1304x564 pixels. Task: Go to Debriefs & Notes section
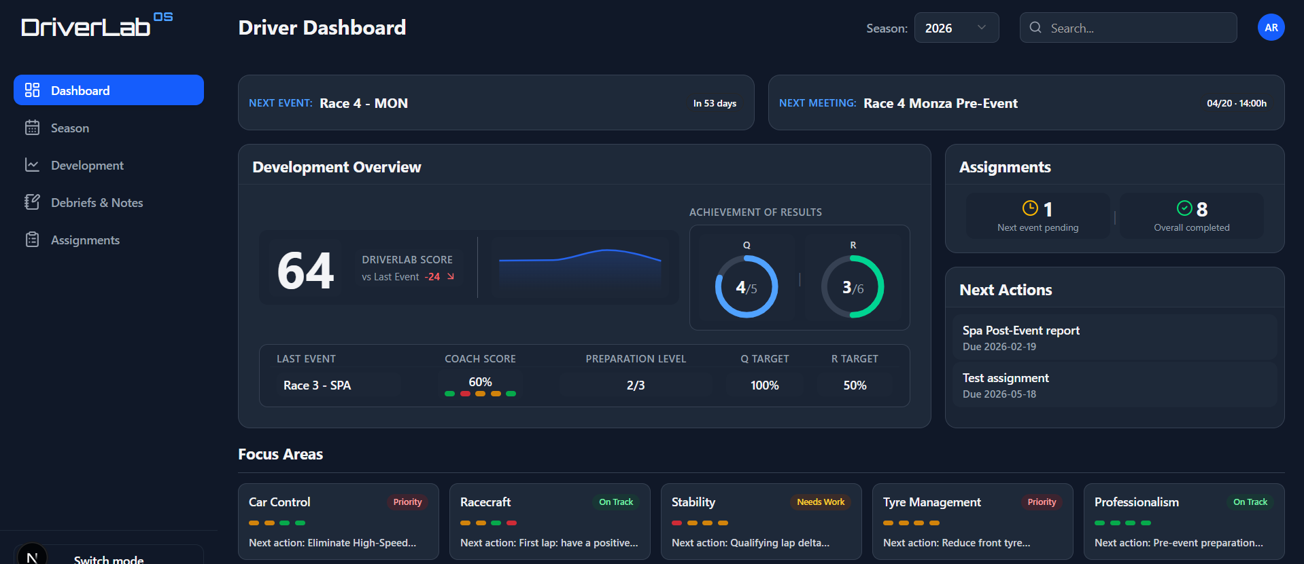pyautogui.click(x=97, y=203)
